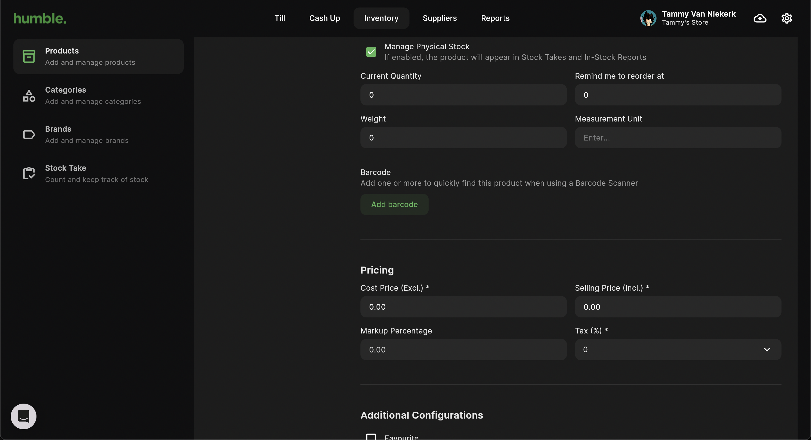
Task: Go to the Till tab
Action: point(279,18)
